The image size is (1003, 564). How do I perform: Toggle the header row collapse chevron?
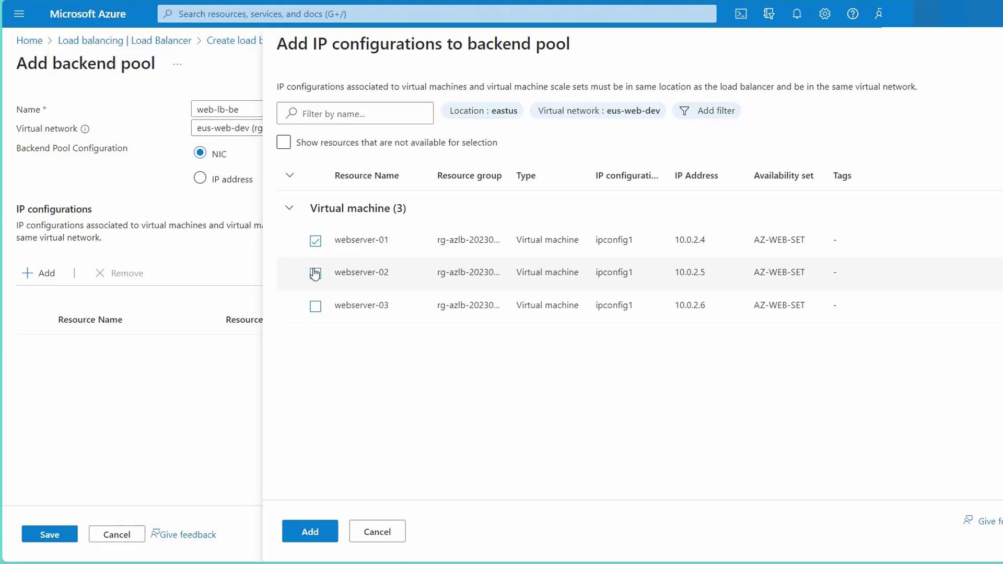(290, 175)
